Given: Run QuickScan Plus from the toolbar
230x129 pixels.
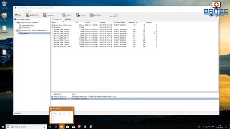Looking at the screenshot, I should click(32, 15).
